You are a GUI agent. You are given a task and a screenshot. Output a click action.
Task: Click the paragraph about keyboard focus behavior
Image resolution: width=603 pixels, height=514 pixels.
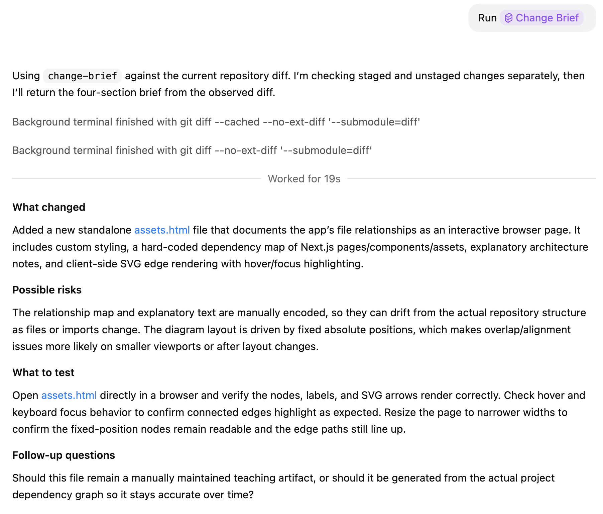point(289,413)
